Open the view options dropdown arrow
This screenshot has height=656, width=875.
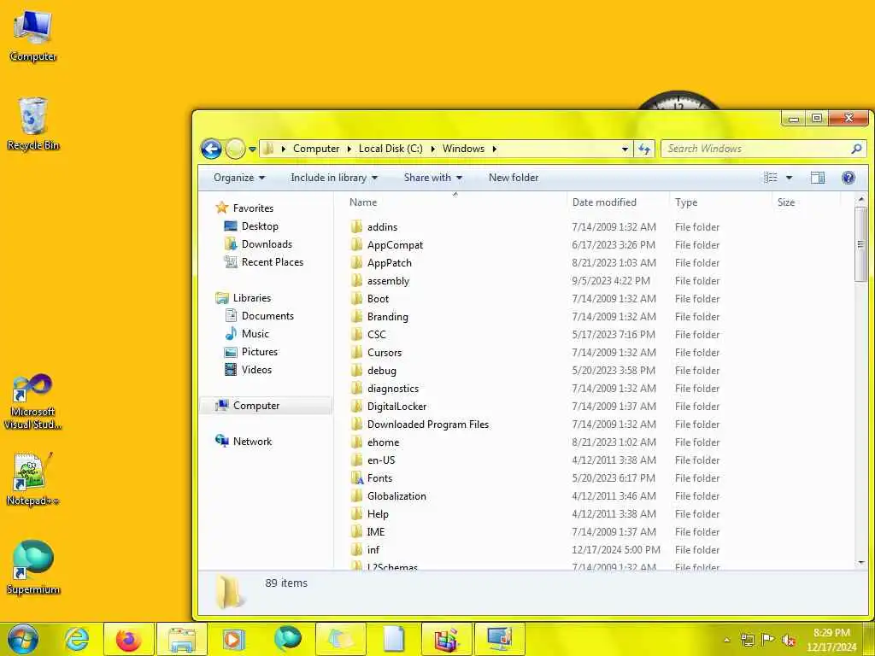point(789,178)
